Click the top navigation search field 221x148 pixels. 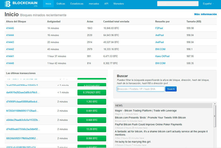177,4
